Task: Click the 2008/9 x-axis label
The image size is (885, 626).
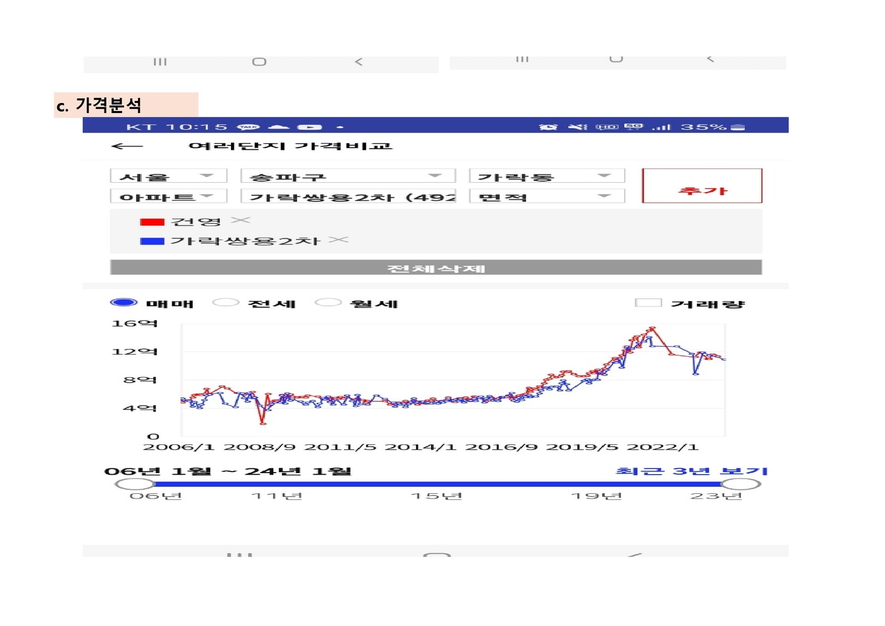Action: click(259, 447)
